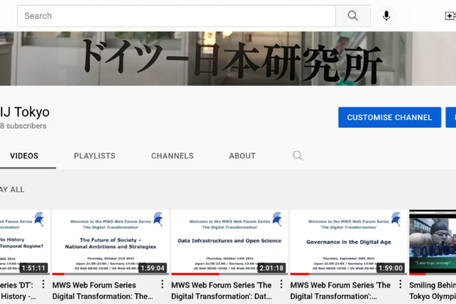Open Governance in the Digital Age thumbnail
Screen dimensions: 456x304
pos(348,242)
